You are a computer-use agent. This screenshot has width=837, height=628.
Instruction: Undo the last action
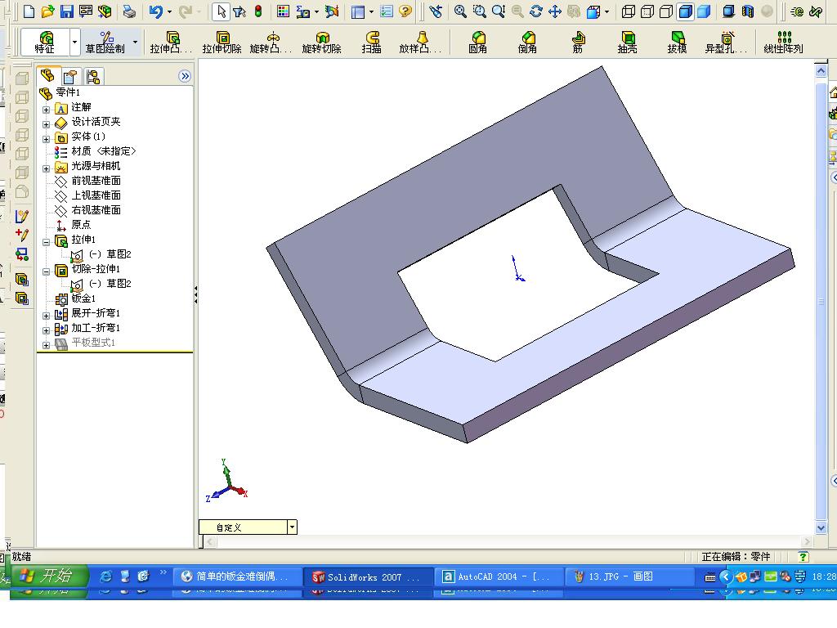[x=156, y=11]
